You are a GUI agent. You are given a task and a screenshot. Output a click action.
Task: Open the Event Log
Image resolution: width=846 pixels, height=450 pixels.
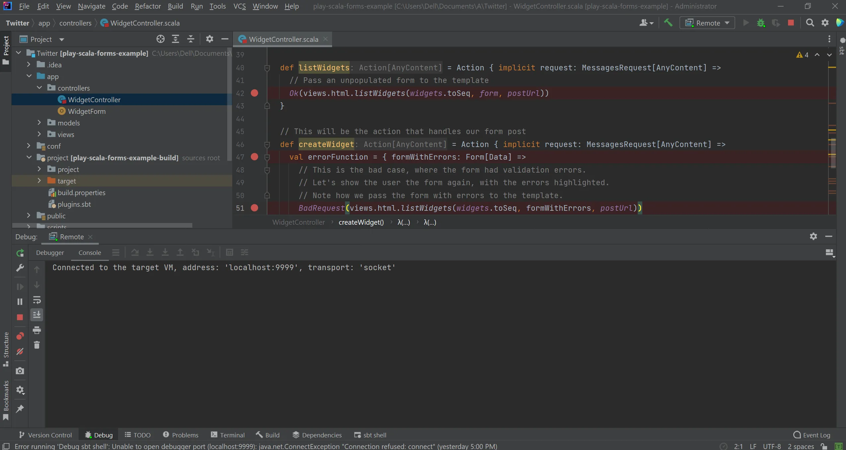pyautogui.click(x=812, y=435)
